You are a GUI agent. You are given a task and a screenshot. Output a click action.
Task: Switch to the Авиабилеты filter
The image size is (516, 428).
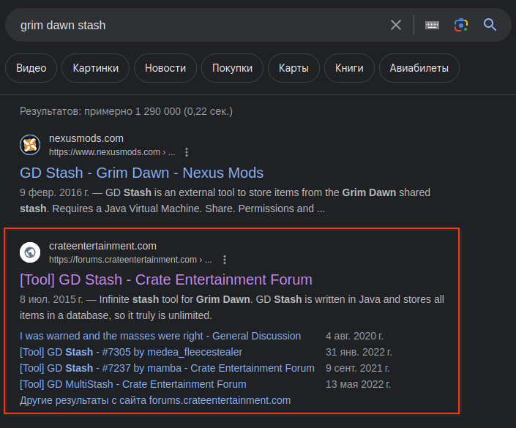click(419, 68)
